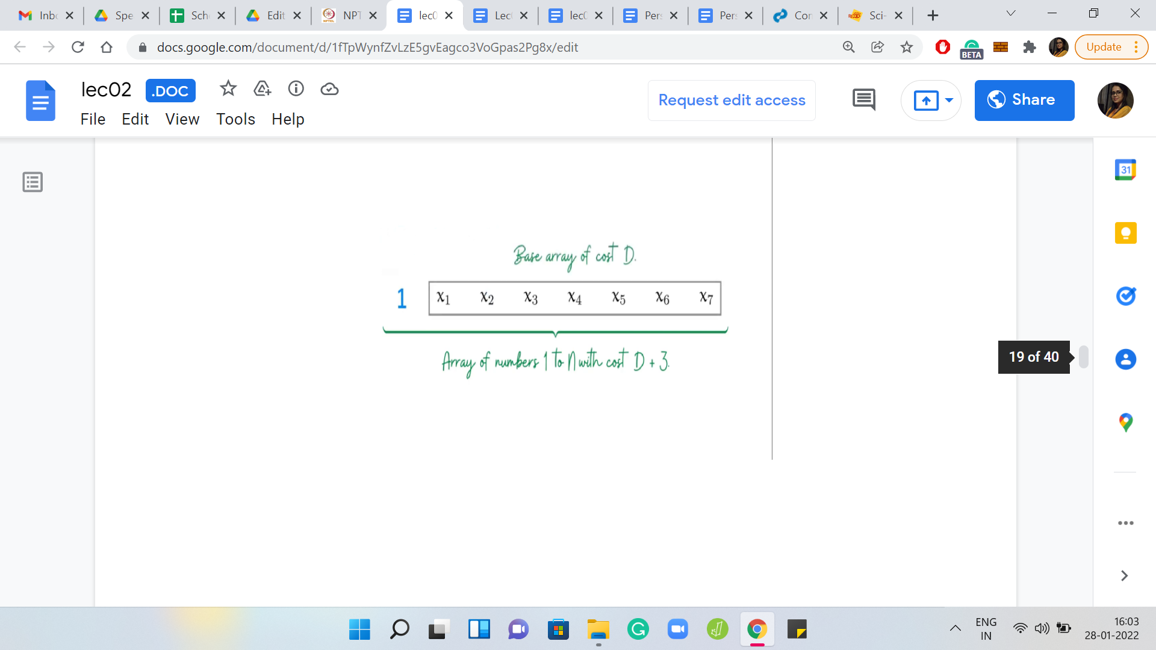Open comment history icon

point(863,100)
